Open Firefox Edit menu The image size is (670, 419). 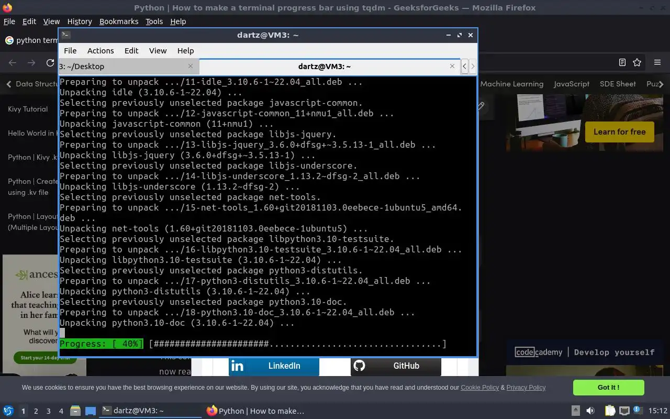tap(29, 21)
